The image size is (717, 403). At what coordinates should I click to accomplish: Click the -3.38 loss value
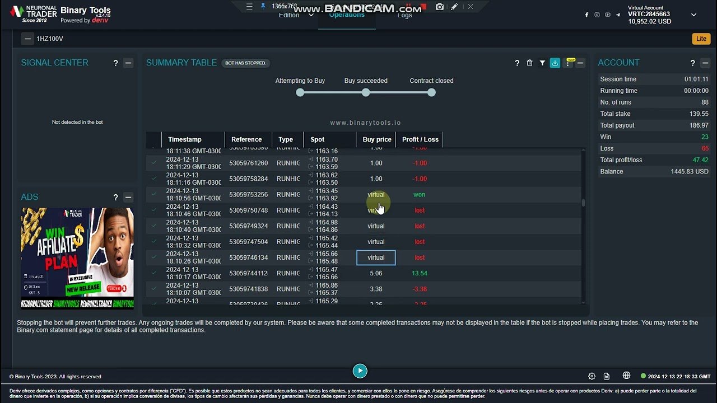tap(420, 289)
